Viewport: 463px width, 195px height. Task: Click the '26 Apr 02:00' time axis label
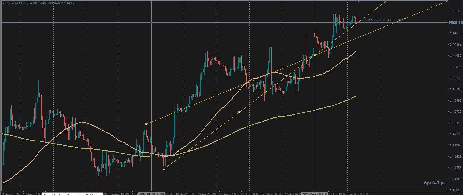359,194
